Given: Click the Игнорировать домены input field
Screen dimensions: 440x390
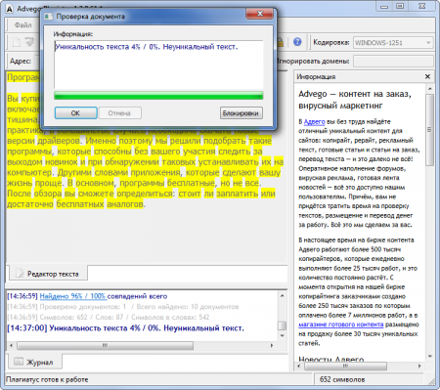Looking at the screenshot, I should pos(393,61).
